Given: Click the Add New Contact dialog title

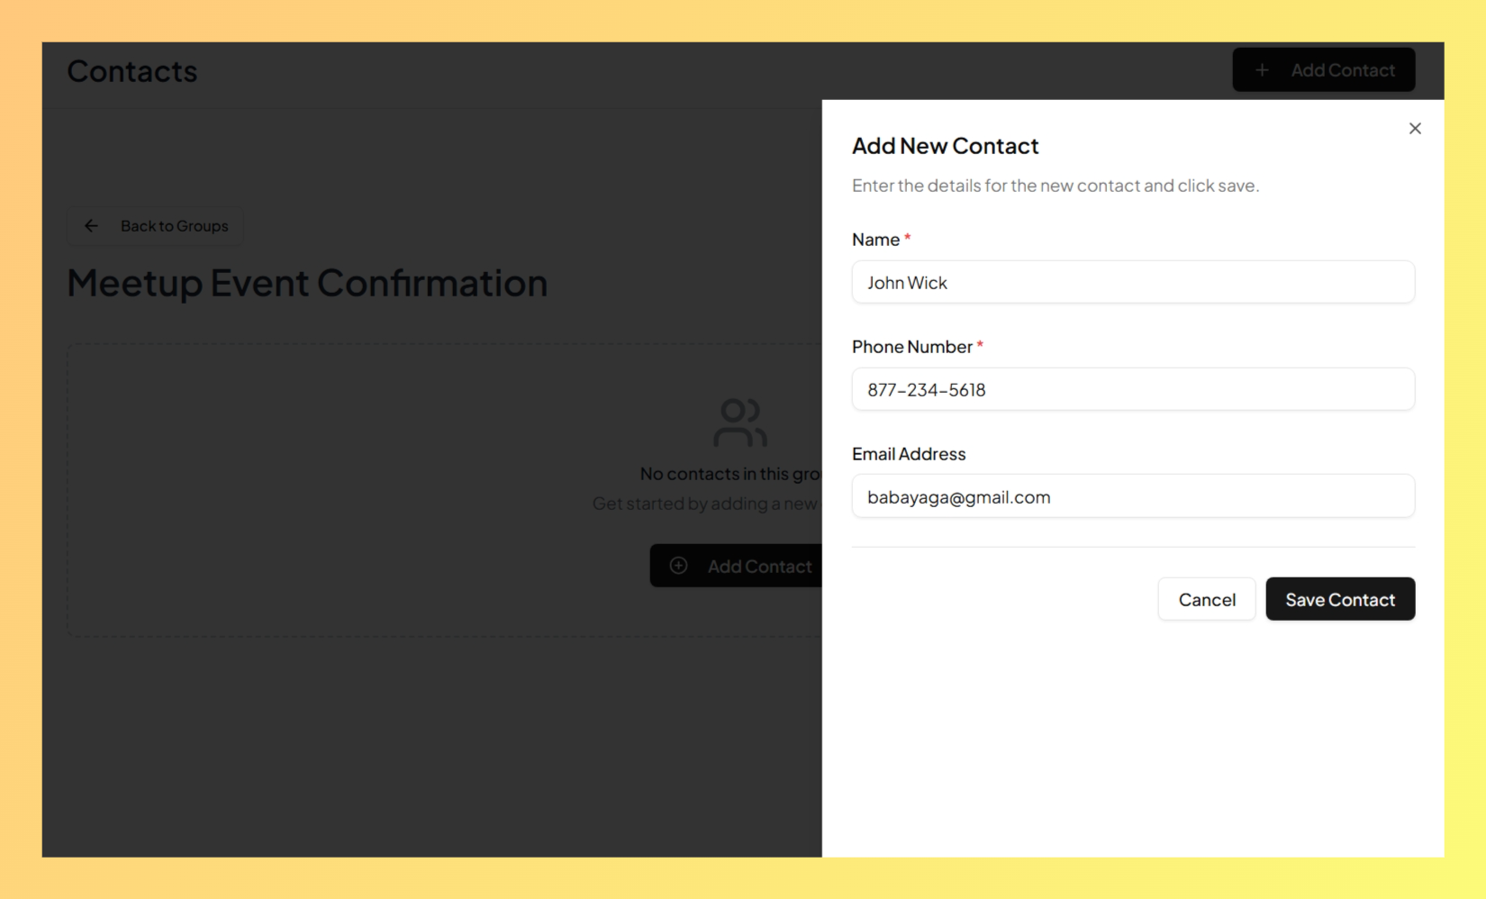Looking at the screenshot, I should (x=945, y=146).
